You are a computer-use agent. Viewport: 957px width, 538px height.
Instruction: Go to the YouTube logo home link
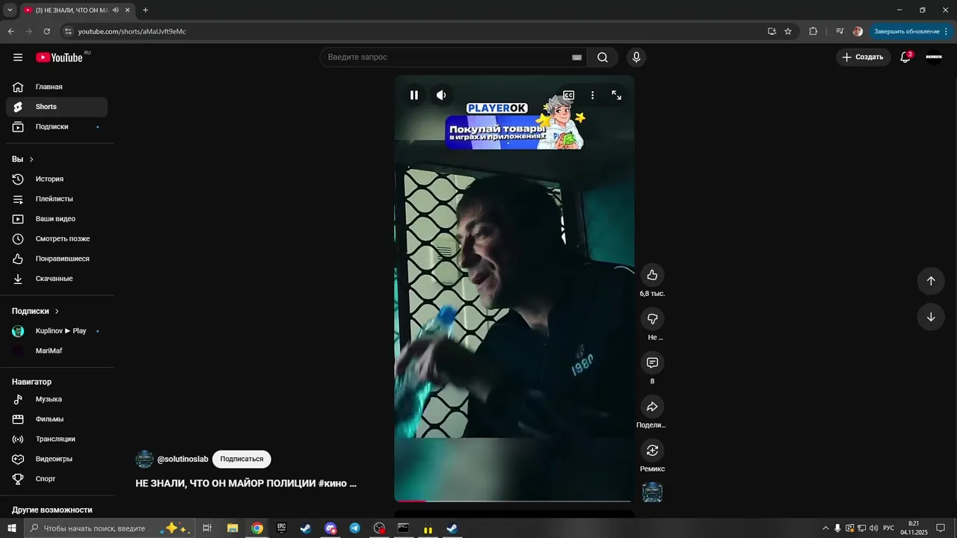coord(60,58)
